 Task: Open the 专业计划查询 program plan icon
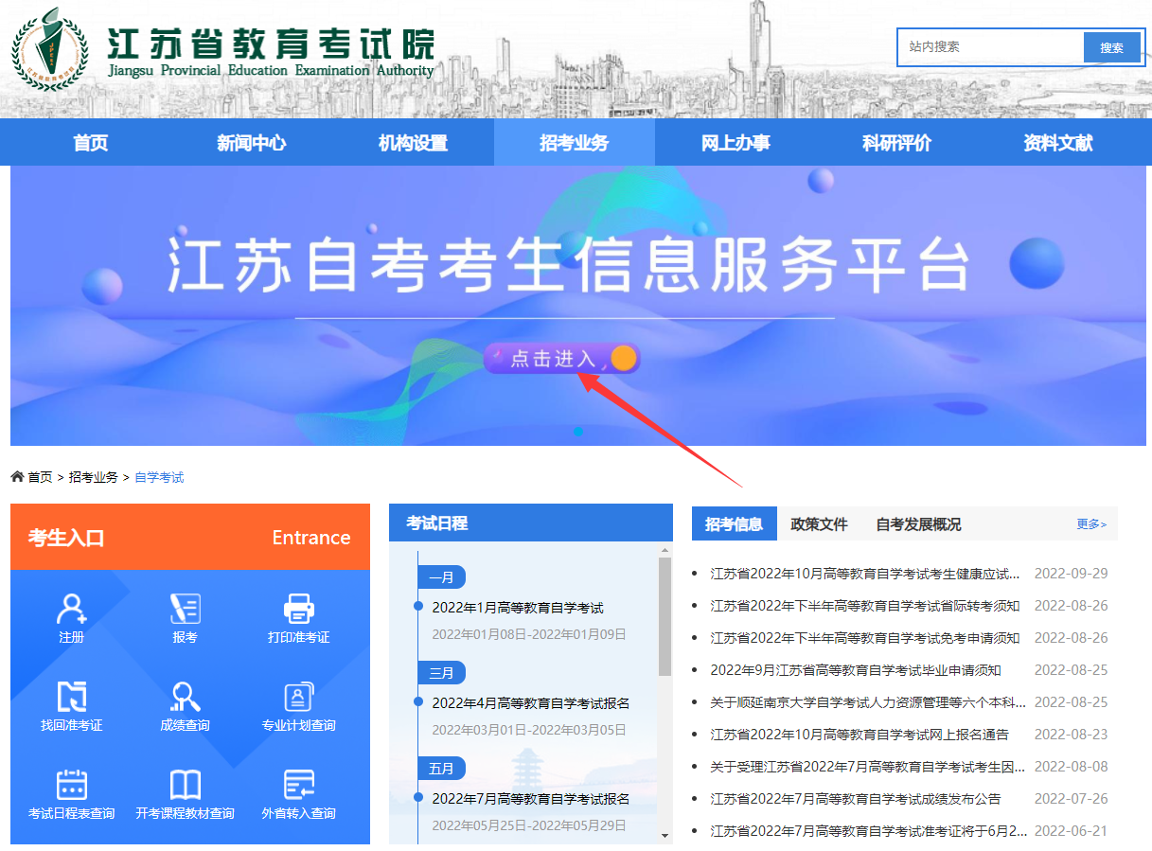(x=299, y=702)
